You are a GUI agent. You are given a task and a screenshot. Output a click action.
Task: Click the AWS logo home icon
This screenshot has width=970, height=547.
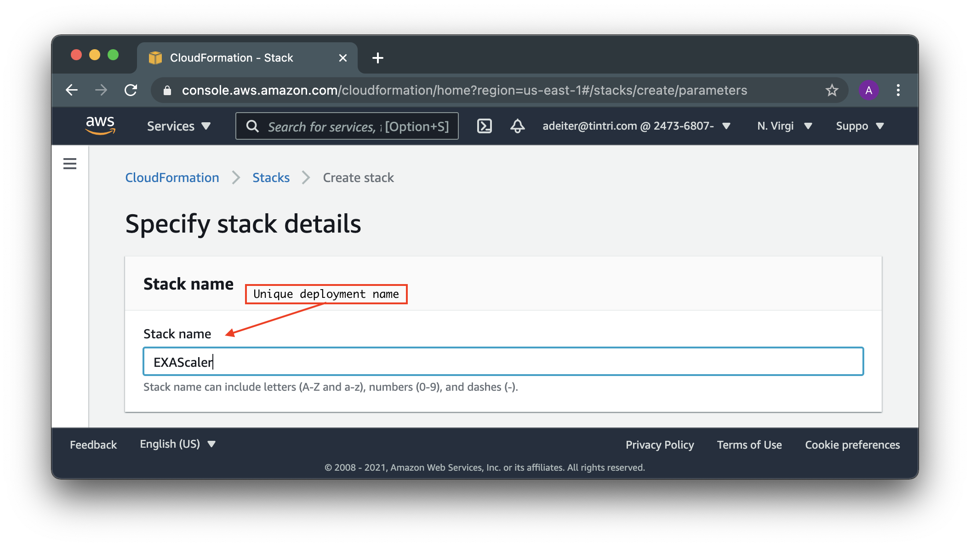100,125
